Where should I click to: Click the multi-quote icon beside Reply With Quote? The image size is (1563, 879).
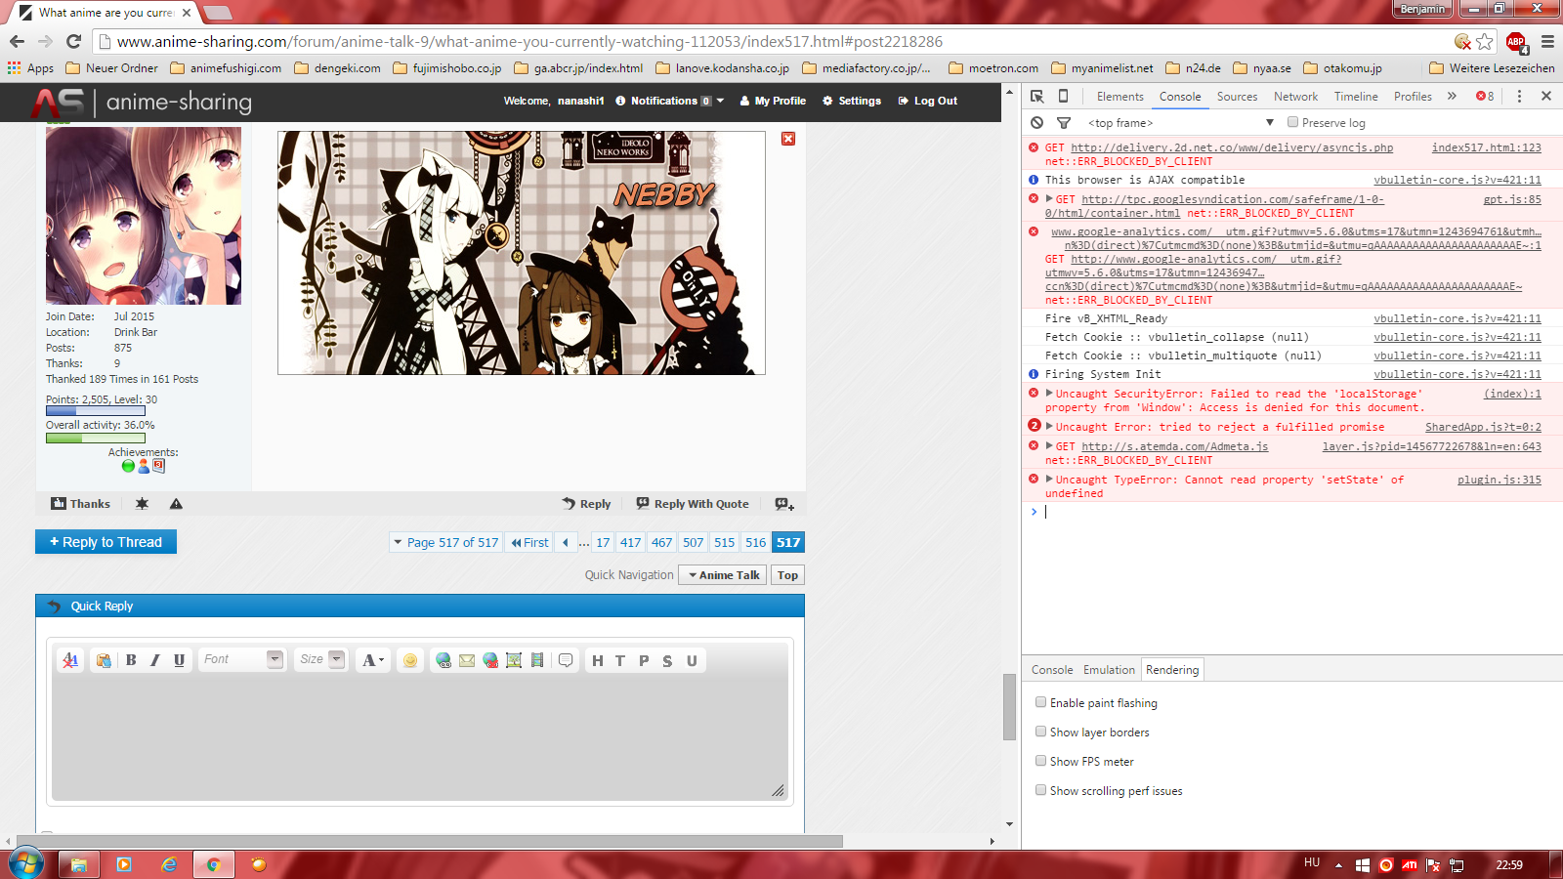784,504
